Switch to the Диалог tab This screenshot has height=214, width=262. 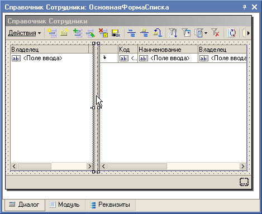tap(25, 205)
